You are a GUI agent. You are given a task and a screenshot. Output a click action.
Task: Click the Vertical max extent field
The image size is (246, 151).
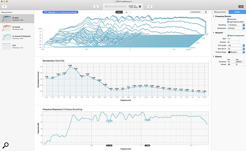(x=240, y=64)
